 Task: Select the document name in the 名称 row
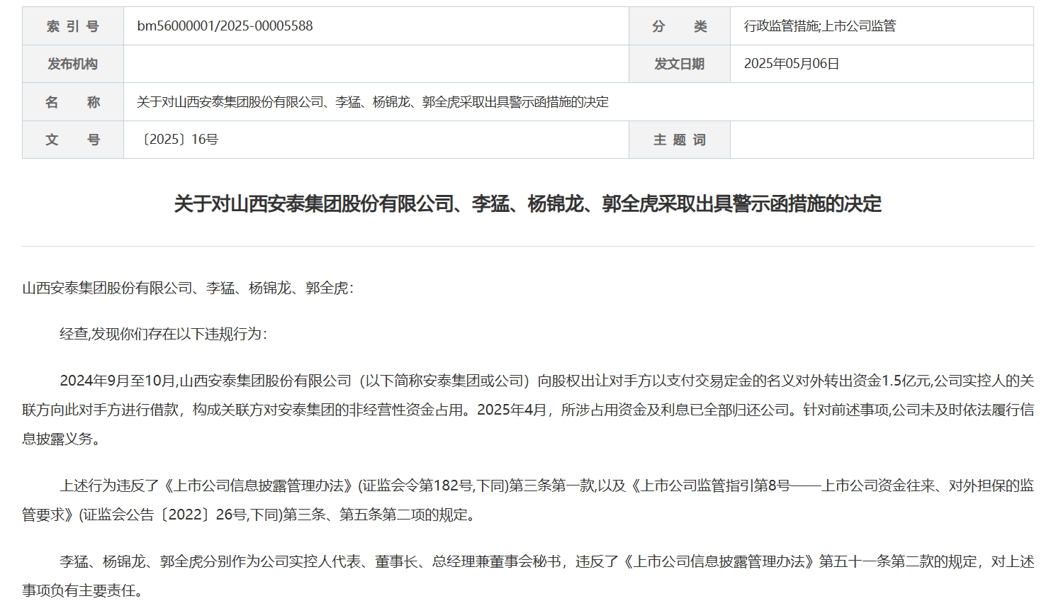point(373,102)
